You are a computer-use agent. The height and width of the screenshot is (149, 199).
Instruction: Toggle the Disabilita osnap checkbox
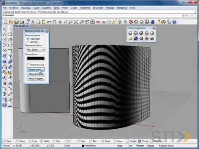pos(152,141)
